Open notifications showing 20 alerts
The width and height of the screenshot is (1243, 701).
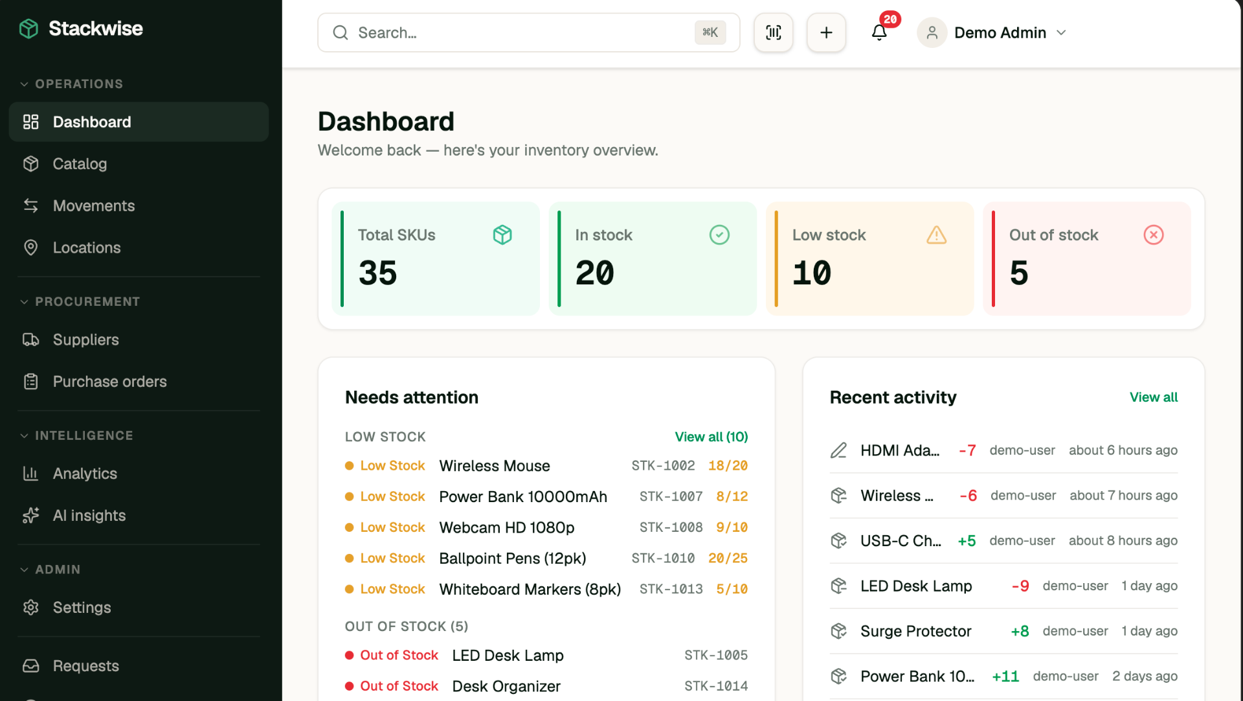879,32
